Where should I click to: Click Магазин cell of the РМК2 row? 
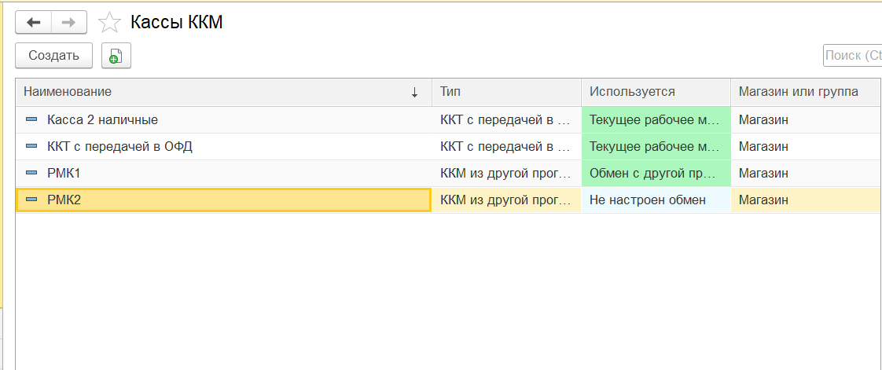click(x=806, y=200)
